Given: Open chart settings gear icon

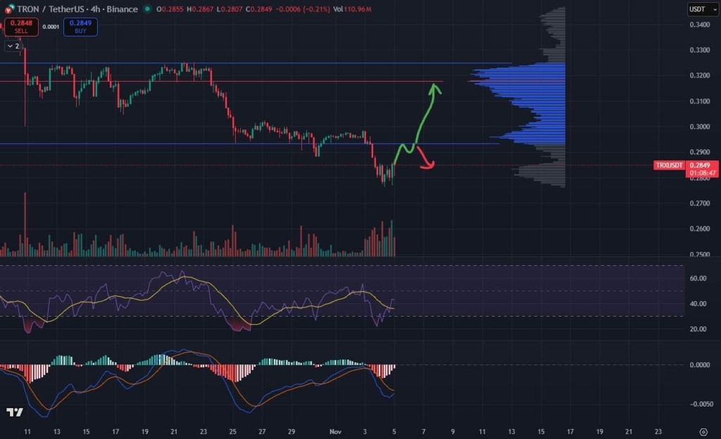Looking at the screenshot, I should point(703,431).
